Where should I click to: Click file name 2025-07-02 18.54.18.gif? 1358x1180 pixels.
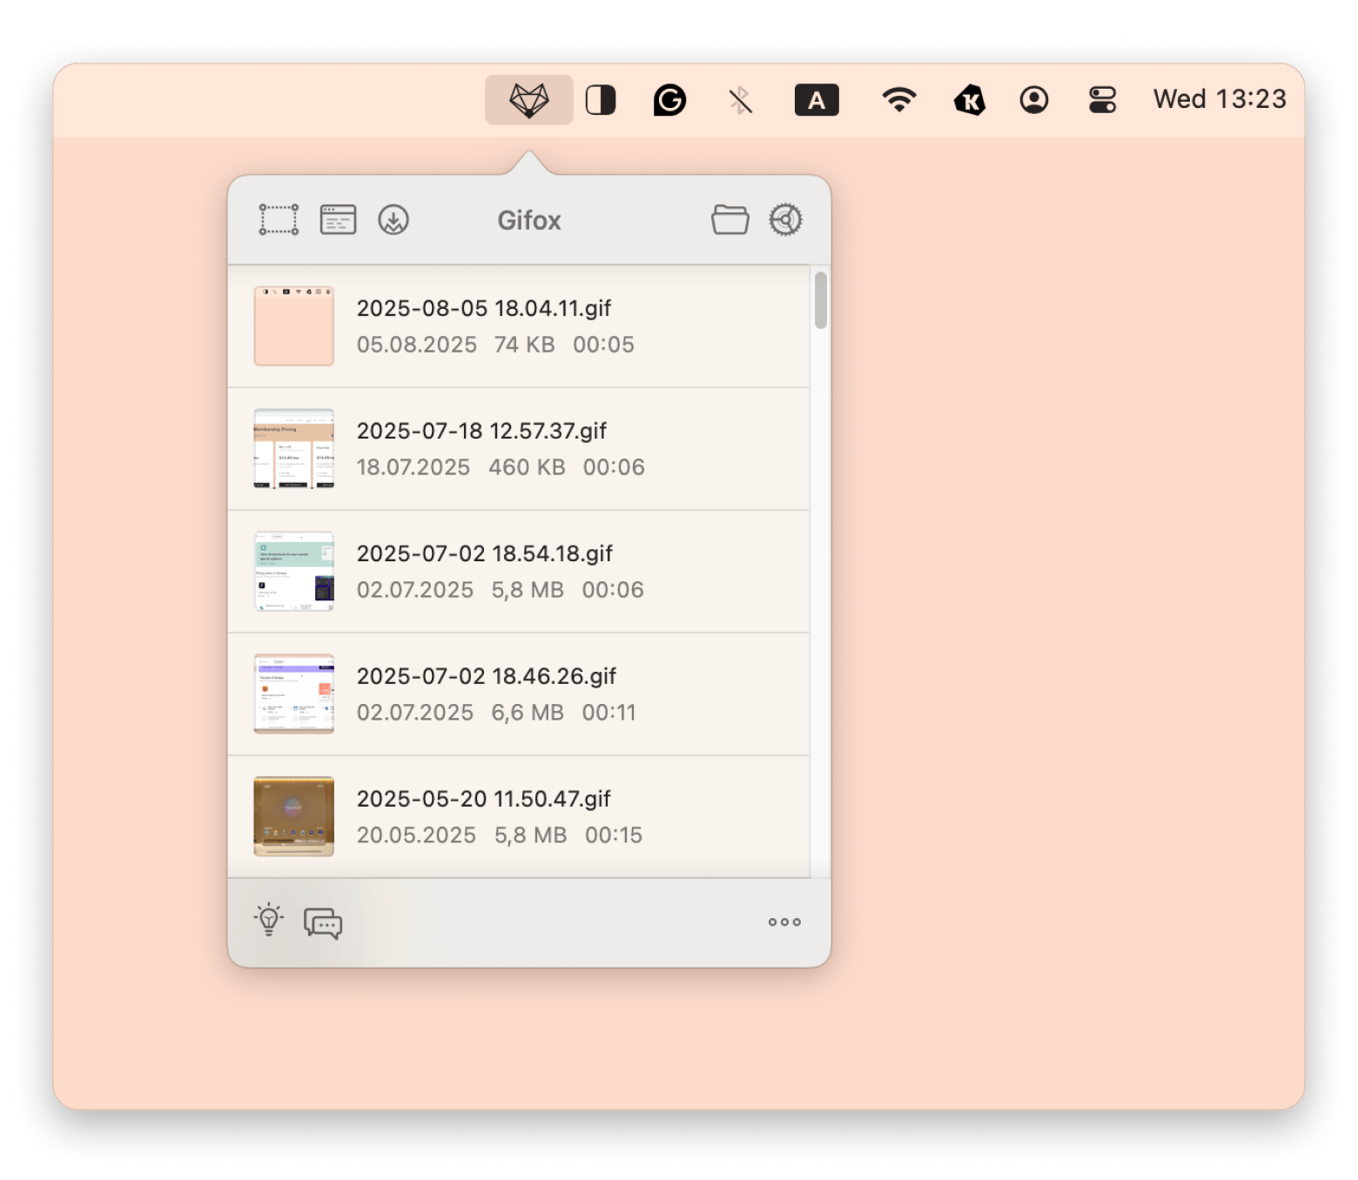(x=485, y=553)
